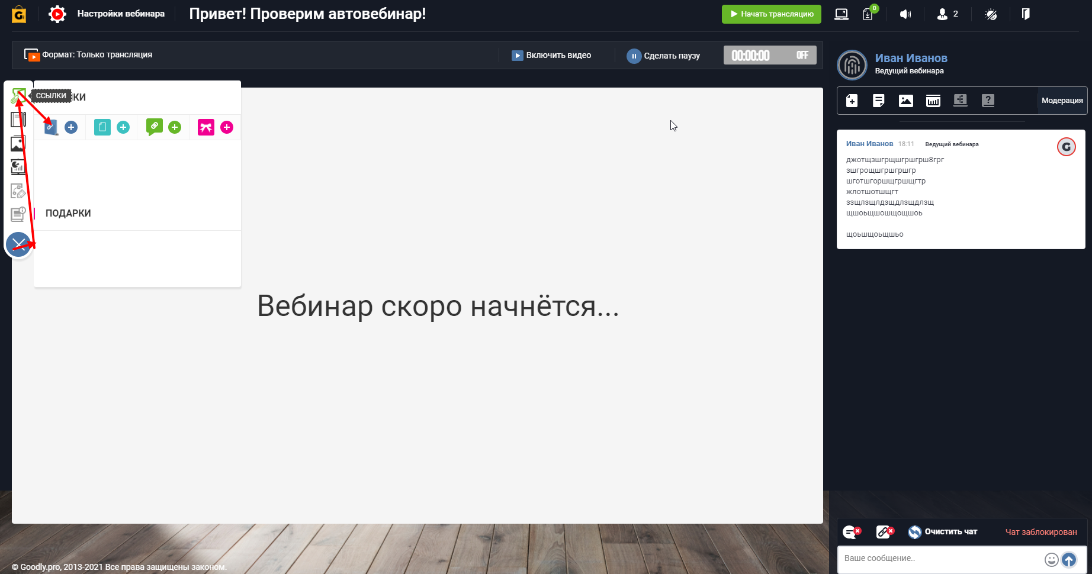The width and height of the screenshot is (1092, 574).
Task: Open the participants list icon
Action: [x=942, y=14]
